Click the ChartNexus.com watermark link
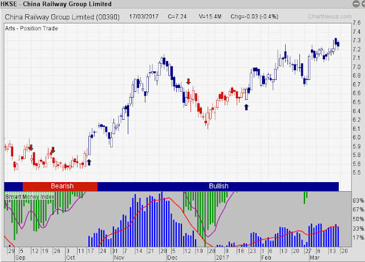The width and height of the screenshot is (365, 262). click(x=330, y=17)
